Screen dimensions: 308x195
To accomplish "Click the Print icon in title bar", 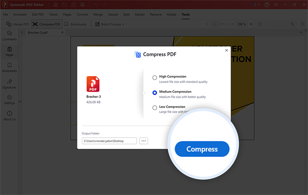I will pos(83,4).
